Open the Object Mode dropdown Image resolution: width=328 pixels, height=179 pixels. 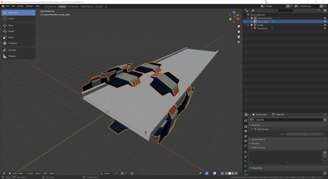pyautogui.click(x=17, y=173)
